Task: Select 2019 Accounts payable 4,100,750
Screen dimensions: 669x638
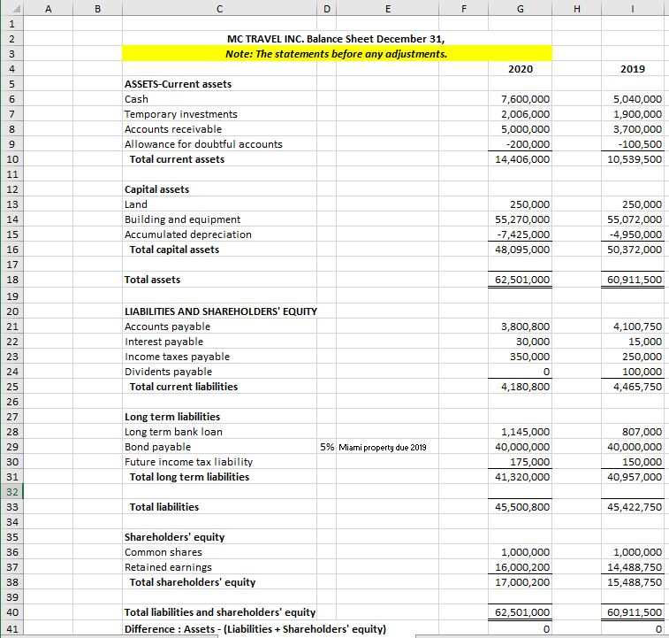Action: (632, 326)
